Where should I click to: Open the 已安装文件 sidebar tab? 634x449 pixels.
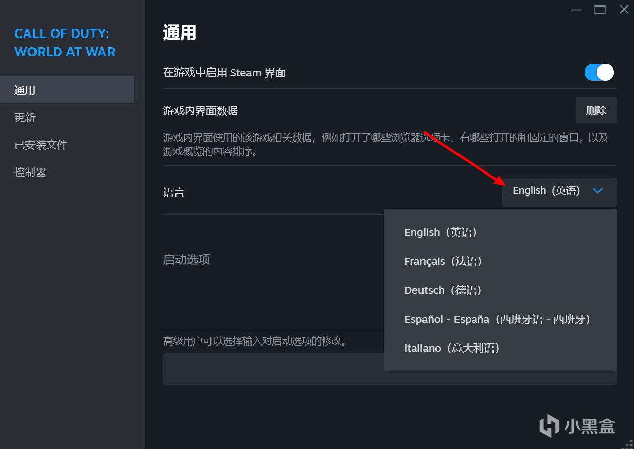(x=67, y=145)
